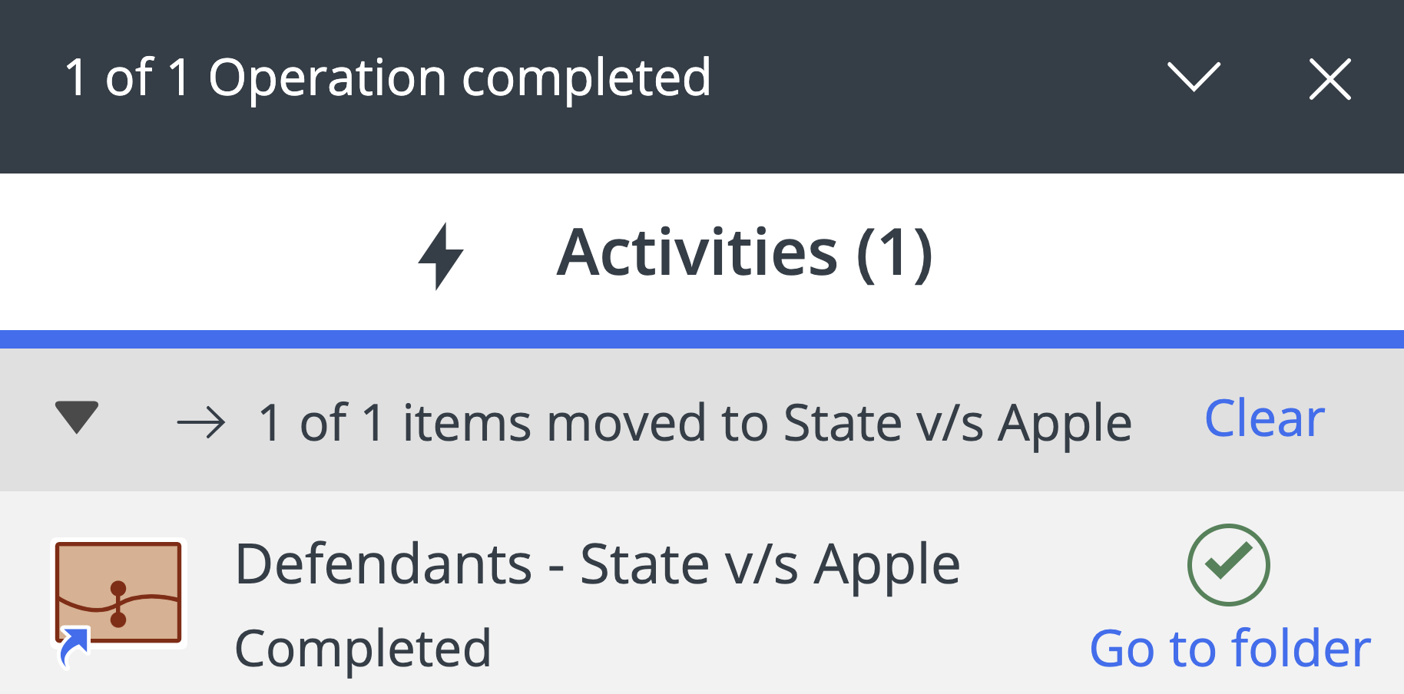Screen dimensions: 1404x694
Task: Click the 'State v/s Apple' destination name in summary
Action: (957, 423)
